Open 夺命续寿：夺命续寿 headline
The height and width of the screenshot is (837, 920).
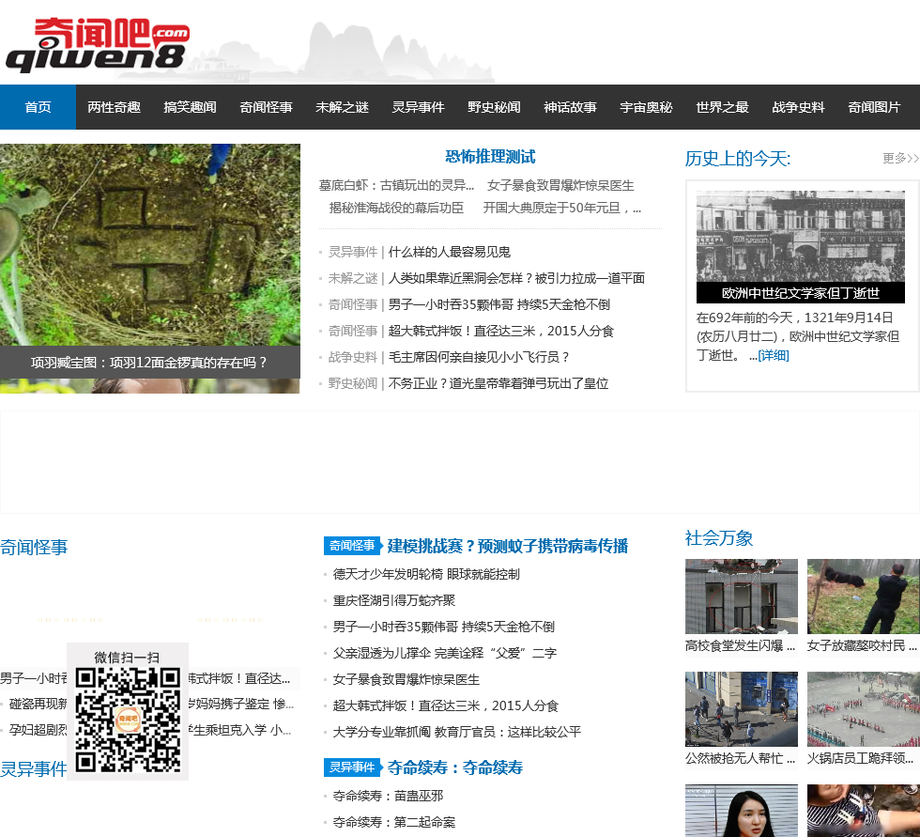point(454,767)
